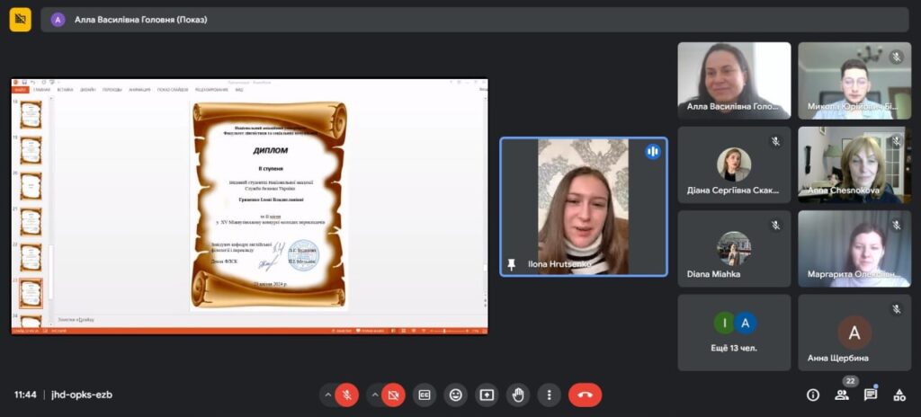Show the participants list with 22 badge
Screen dimensions: 921x417
tap(842, 395)
